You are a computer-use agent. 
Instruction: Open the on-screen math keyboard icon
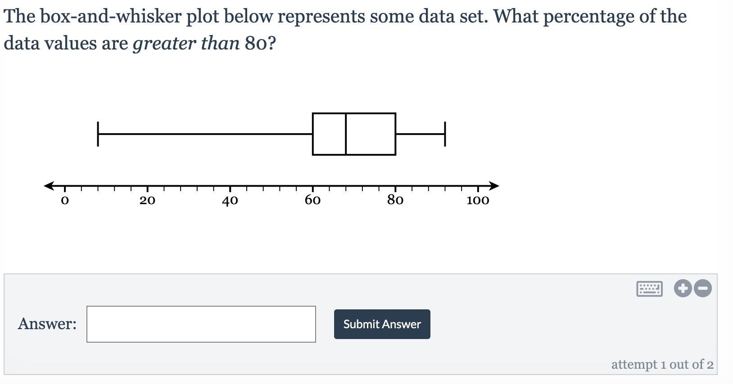pos(649,288)
